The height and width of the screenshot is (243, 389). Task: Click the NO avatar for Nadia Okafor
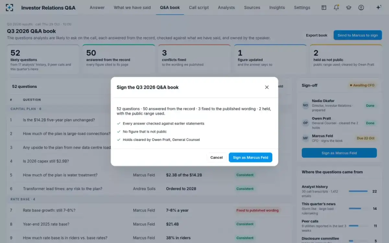point(305,105)
